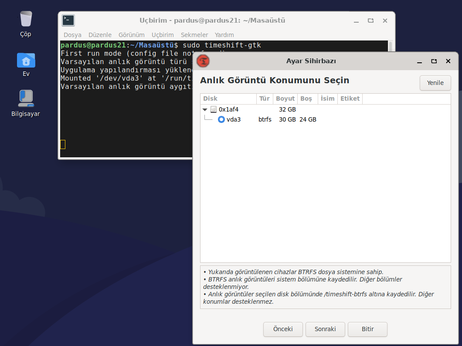Open the Görünüm menu in Uçbirim
The height and width of the screenshot is (346, 462).
coord(132,35)
